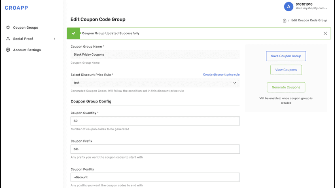Click Edit Coupon Code Group page title
335x188 pixels.
point(98,19)
